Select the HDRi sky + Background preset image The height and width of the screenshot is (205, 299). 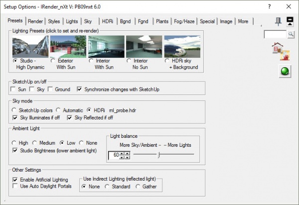181,46
